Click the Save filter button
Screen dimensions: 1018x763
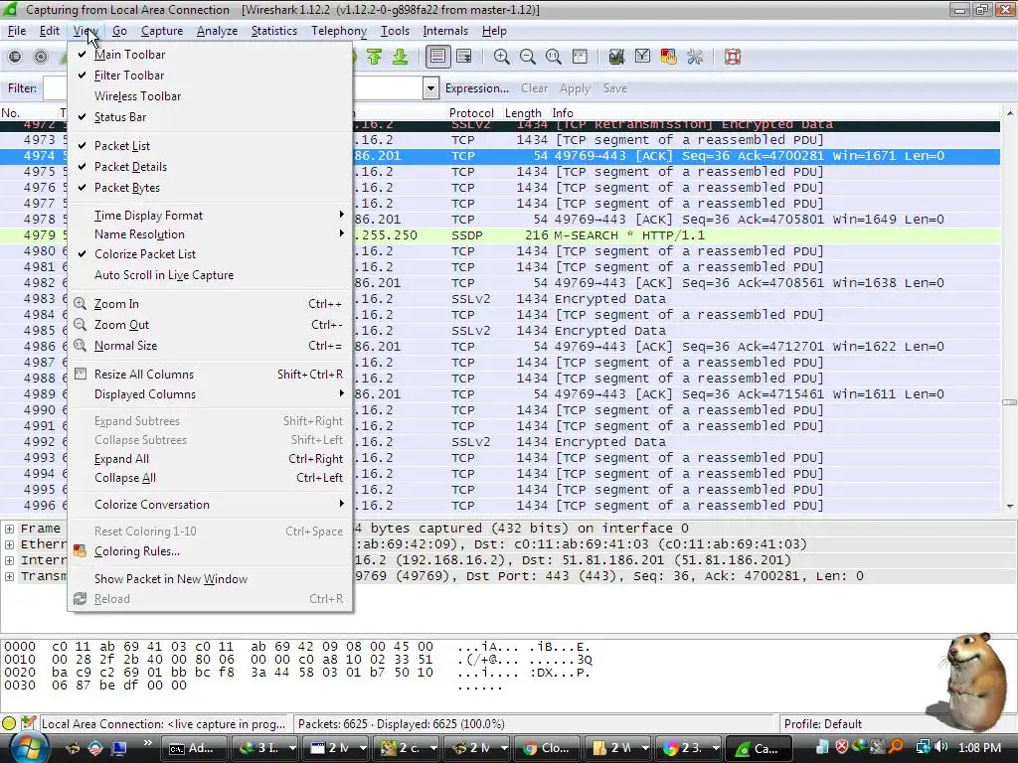[614, 88]
